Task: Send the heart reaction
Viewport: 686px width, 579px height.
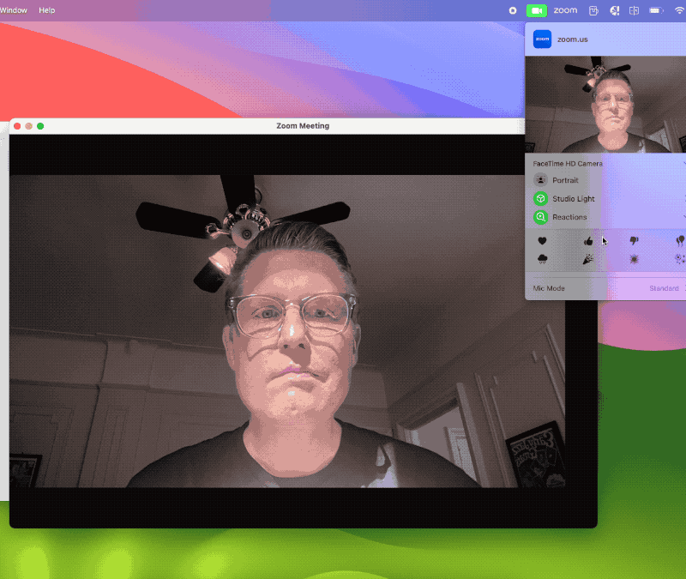Action: pyautogui.click(x=542, y=241)
